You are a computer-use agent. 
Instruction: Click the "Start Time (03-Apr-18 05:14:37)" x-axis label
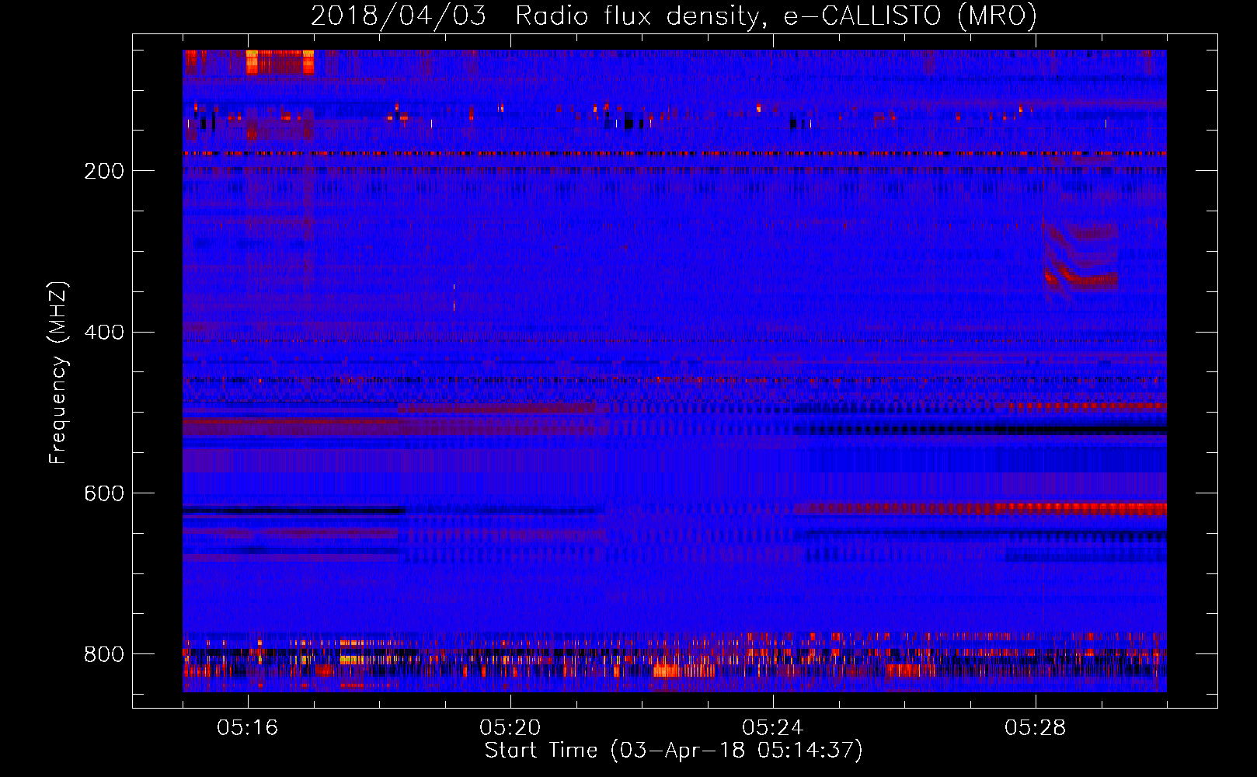pyautogui.click(x=674, y=751)
